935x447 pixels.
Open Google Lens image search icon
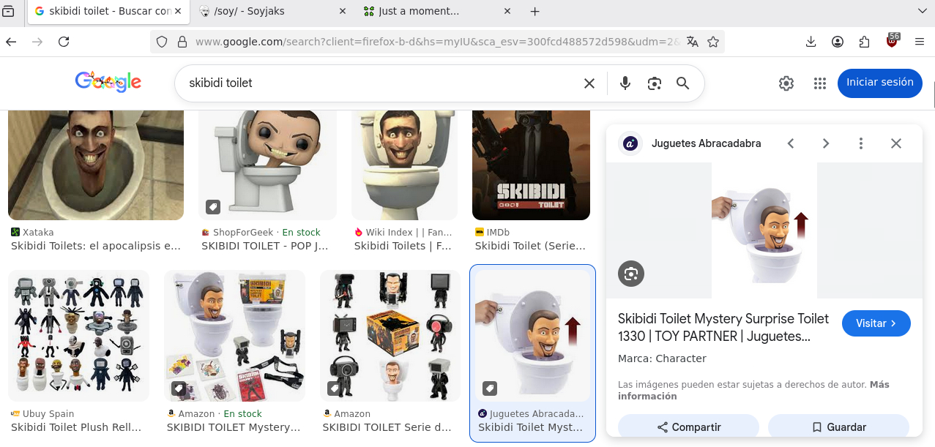click(654, 83)
